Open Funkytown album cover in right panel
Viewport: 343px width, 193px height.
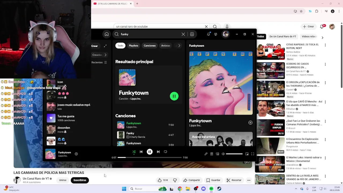coord(221,83)
